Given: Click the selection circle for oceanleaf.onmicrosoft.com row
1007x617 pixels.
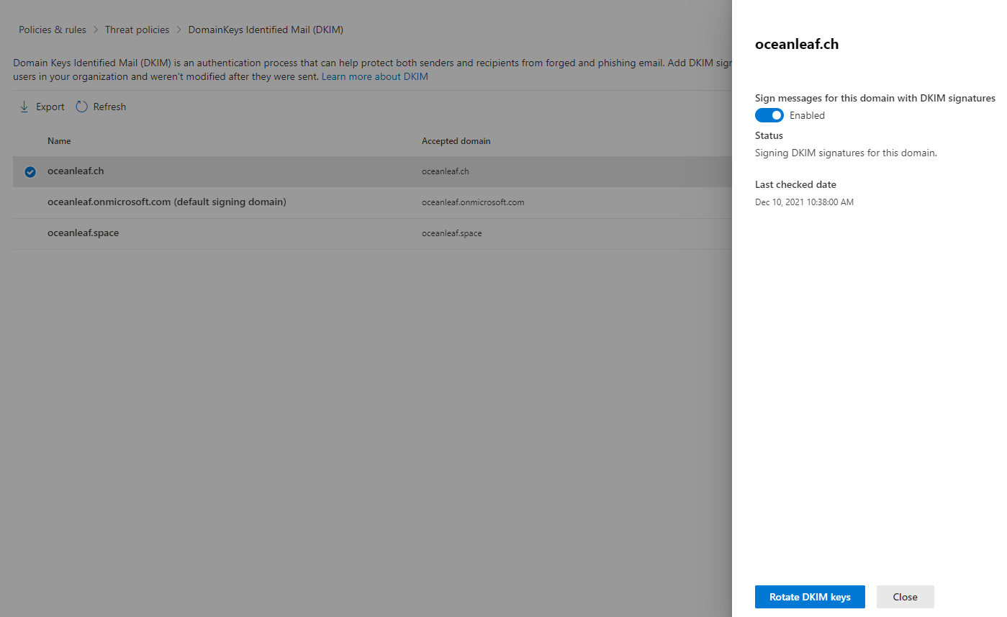Looking at the screenshot, I should pos(30,202).
